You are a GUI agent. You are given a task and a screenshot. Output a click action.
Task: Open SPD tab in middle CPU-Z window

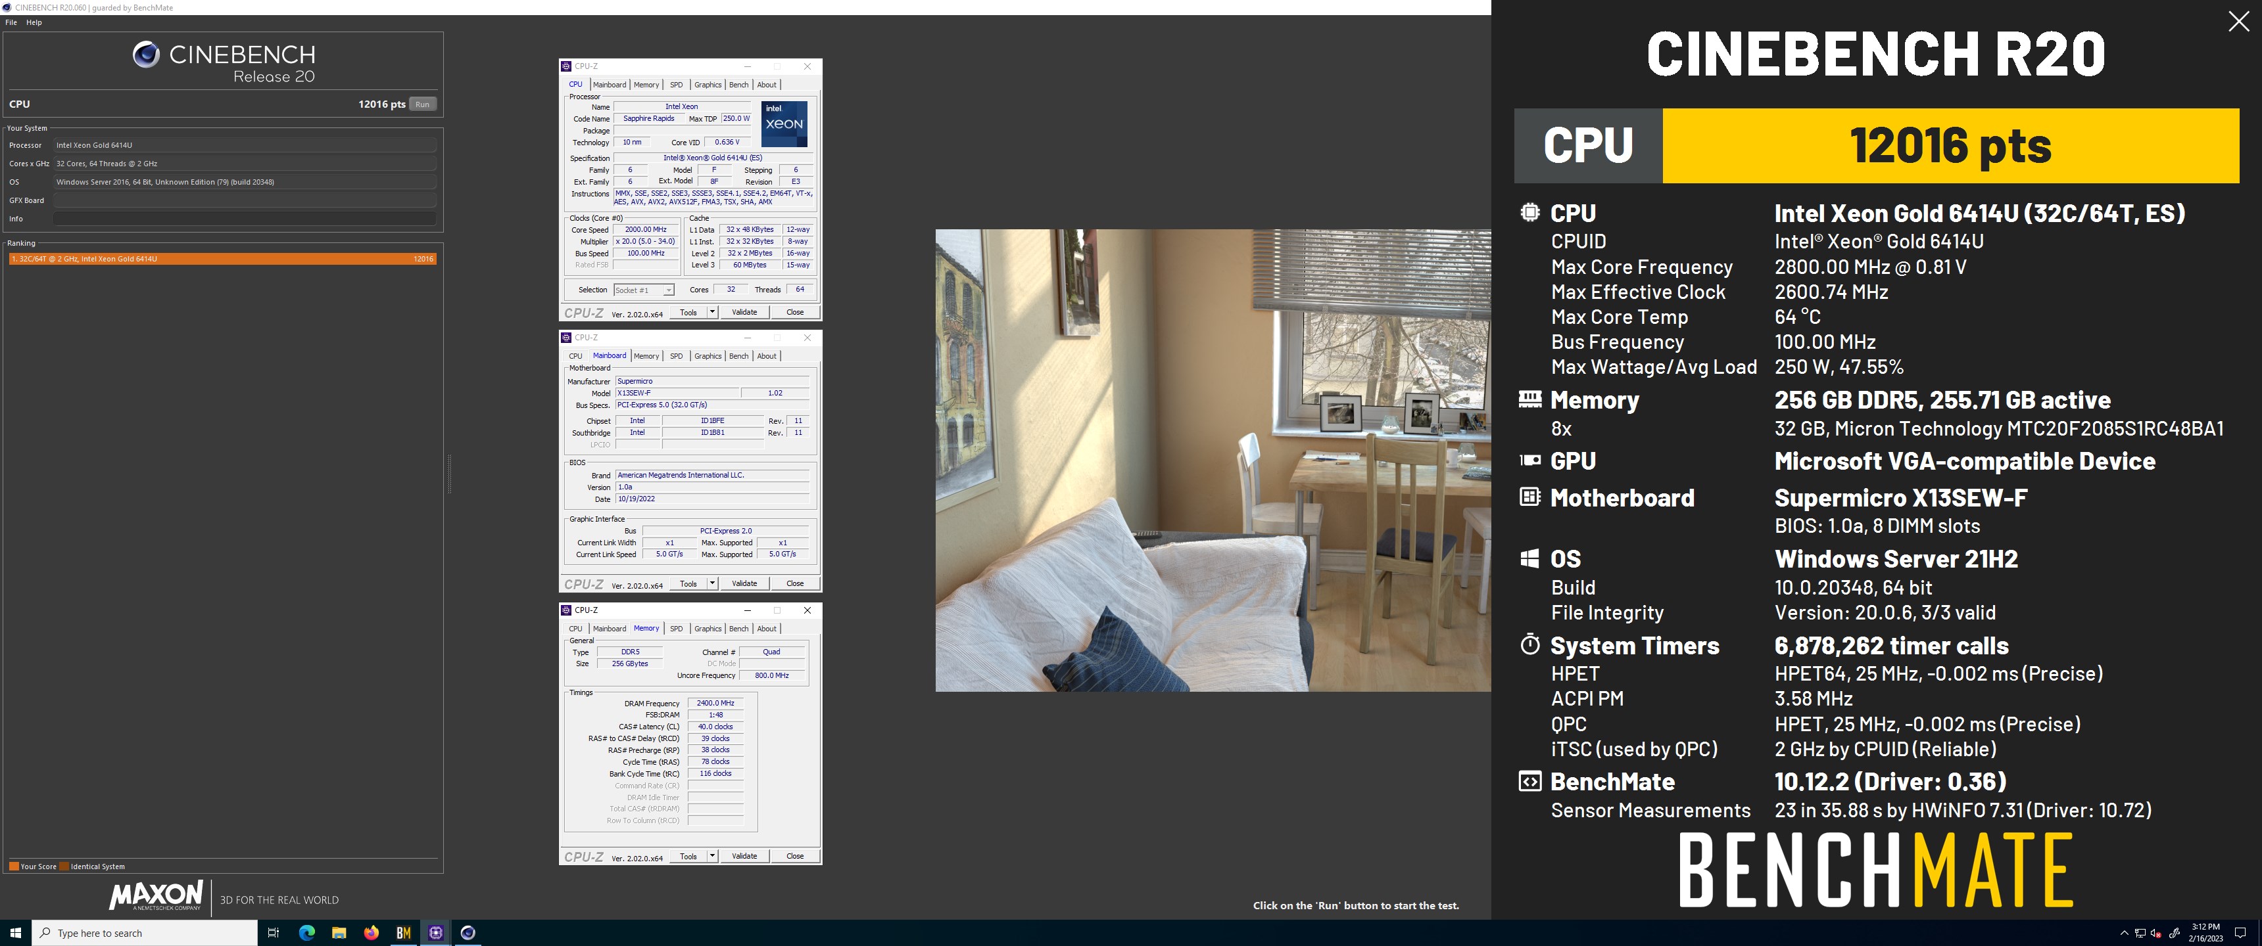pos(676,356)
